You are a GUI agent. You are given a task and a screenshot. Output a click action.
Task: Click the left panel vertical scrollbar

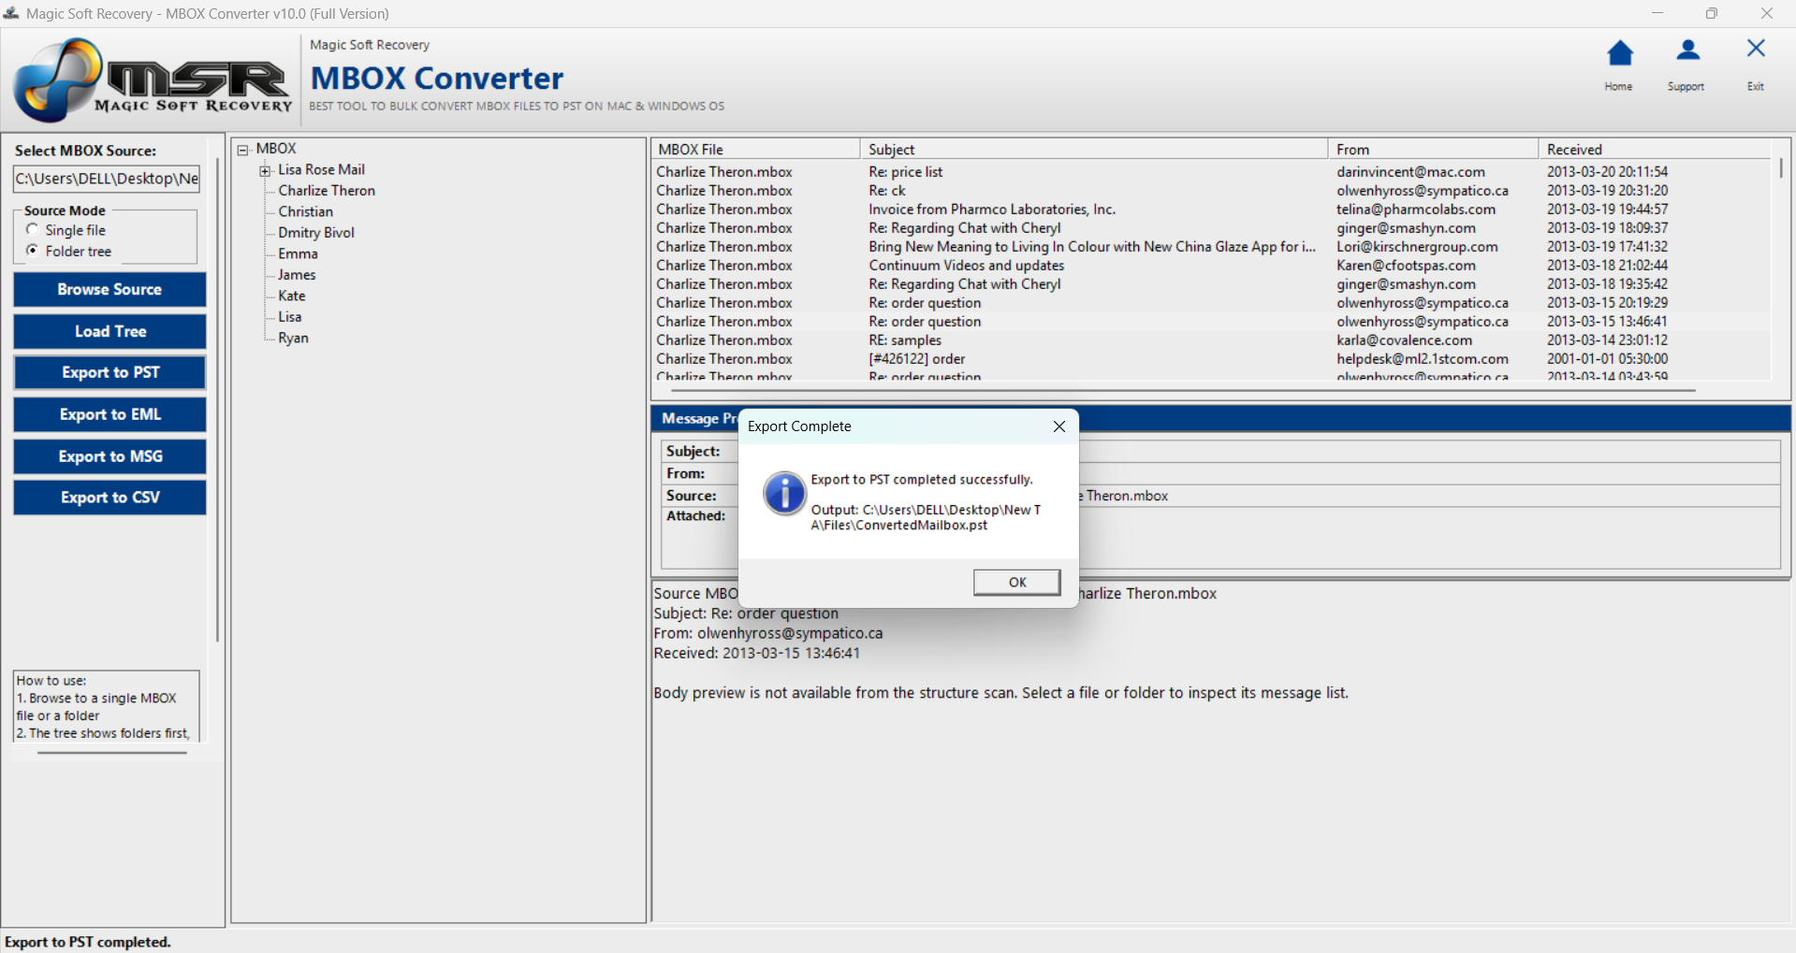pyautogui.click(x=217, y=400)
